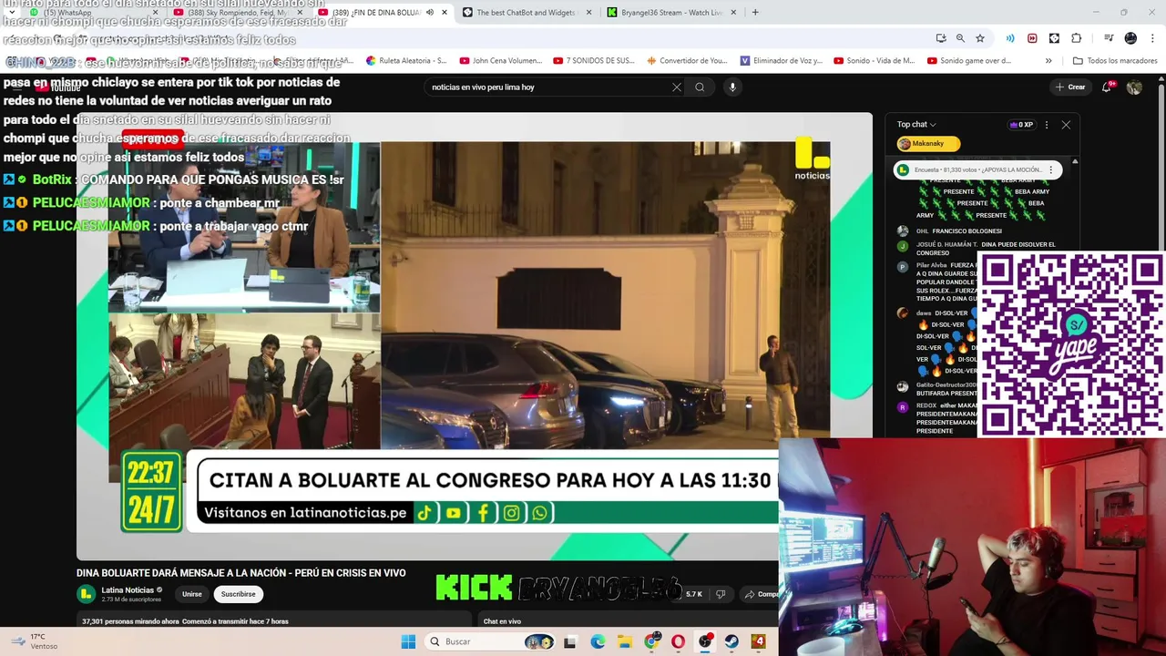
Task: Click FRANCISCO BOLOGNESI chat message
Action: click(967, 231)
